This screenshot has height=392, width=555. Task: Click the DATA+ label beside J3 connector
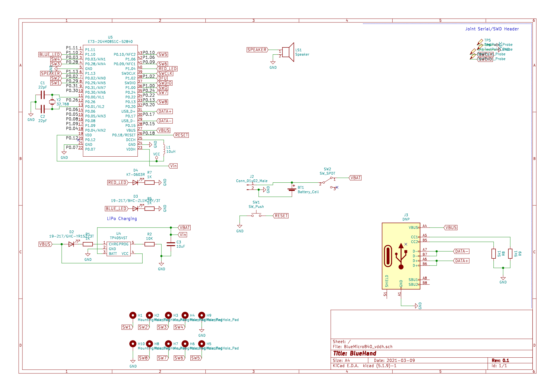pyautogui.click(x=461, y=261)
